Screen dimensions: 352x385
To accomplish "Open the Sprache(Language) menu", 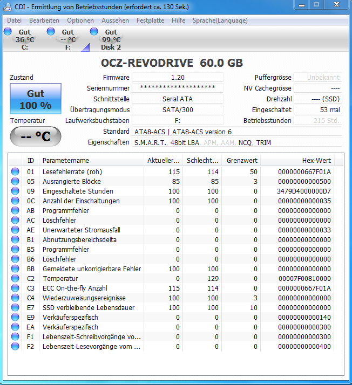I will (220, 20).
